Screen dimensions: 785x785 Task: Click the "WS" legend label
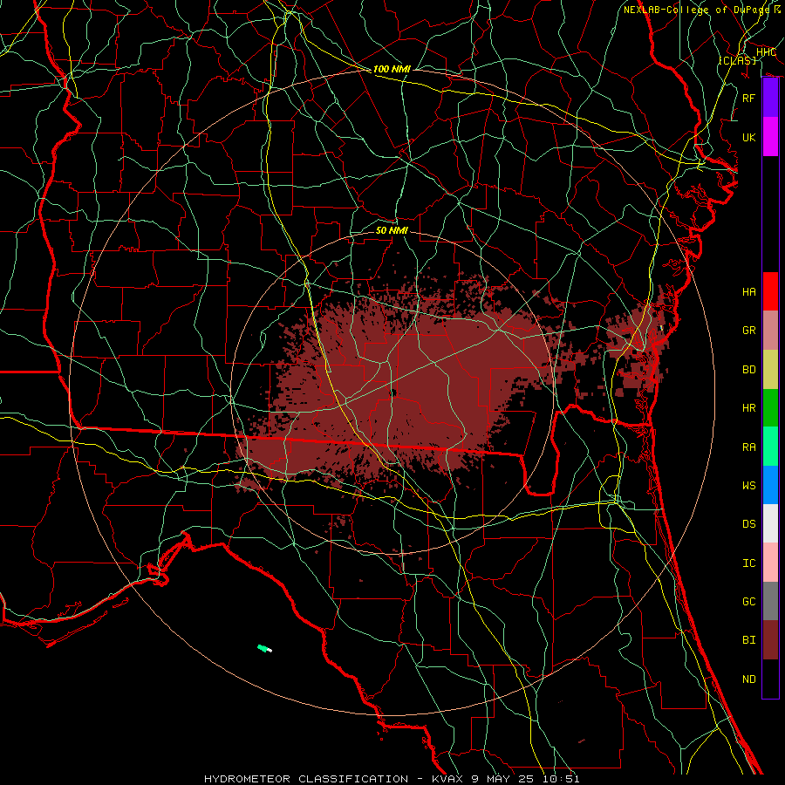(x=749, y=486)
